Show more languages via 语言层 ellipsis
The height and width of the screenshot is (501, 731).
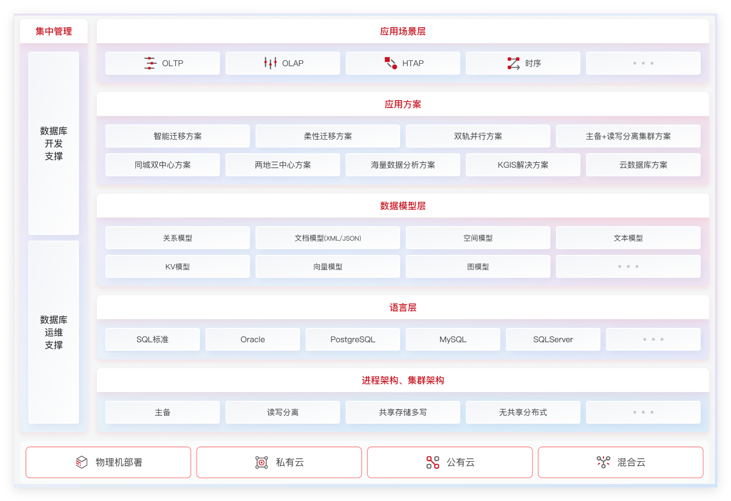tap(654, 339)
